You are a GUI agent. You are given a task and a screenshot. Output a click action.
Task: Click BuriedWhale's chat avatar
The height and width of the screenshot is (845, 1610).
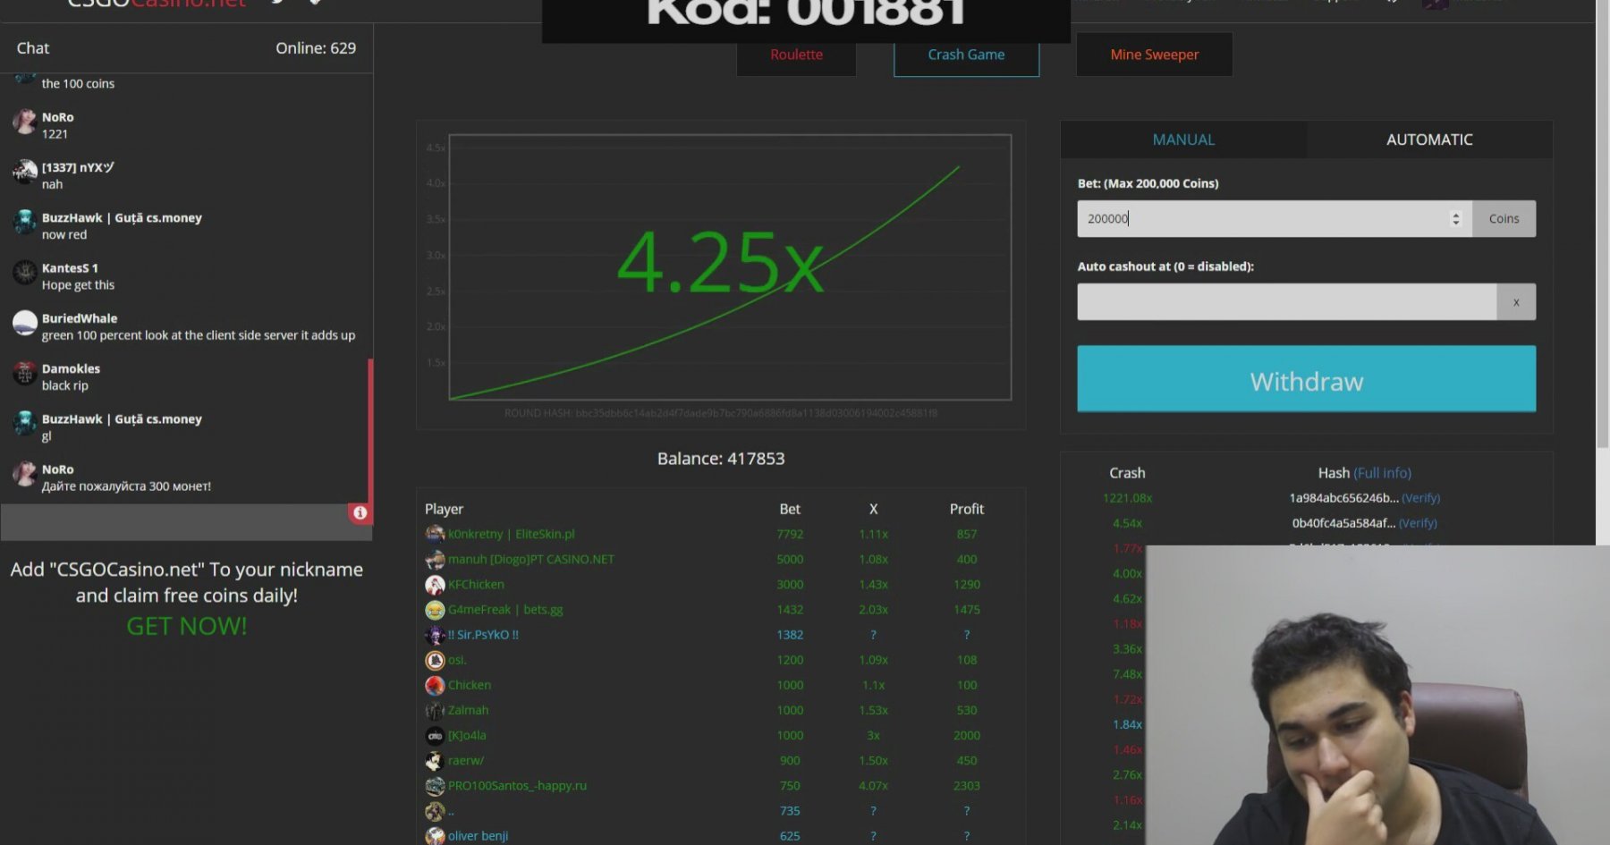25,323
